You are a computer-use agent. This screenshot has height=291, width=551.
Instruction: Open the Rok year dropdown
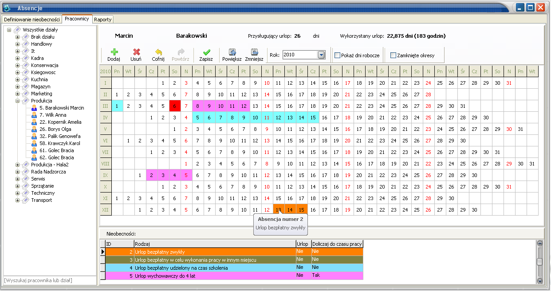(322, 55)
